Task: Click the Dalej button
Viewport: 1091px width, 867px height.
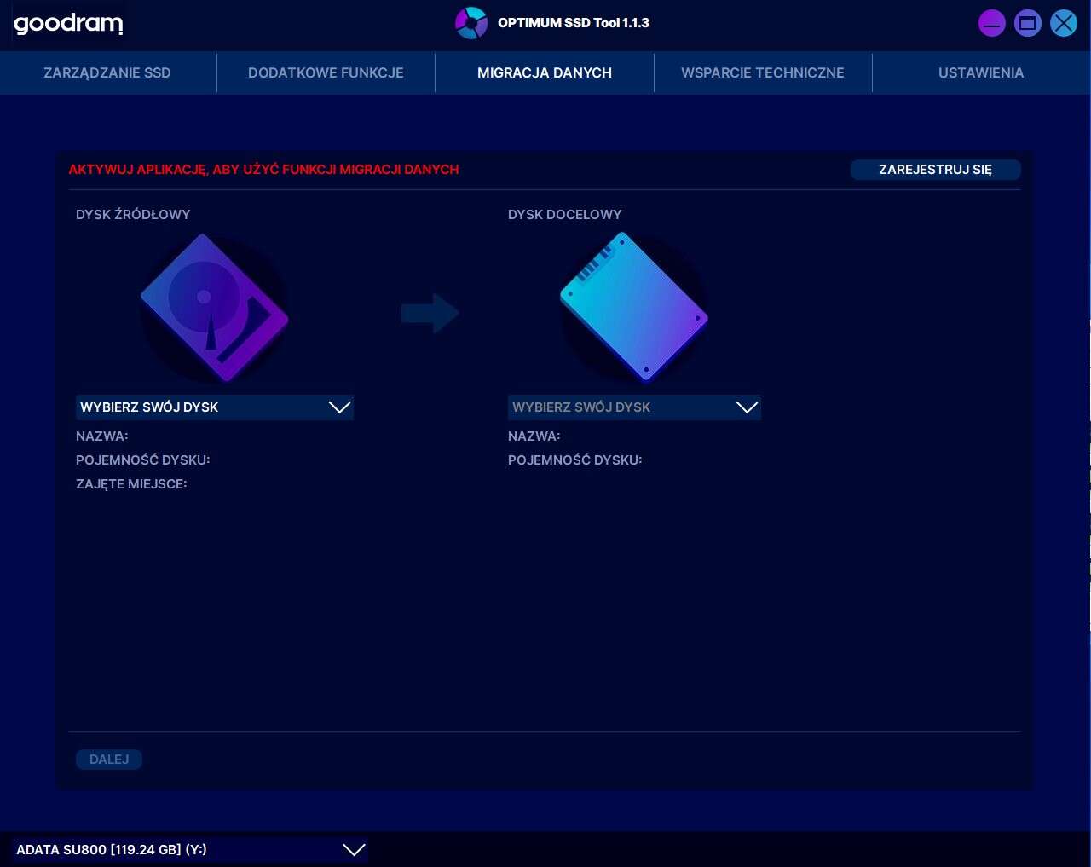Action: 109,760
